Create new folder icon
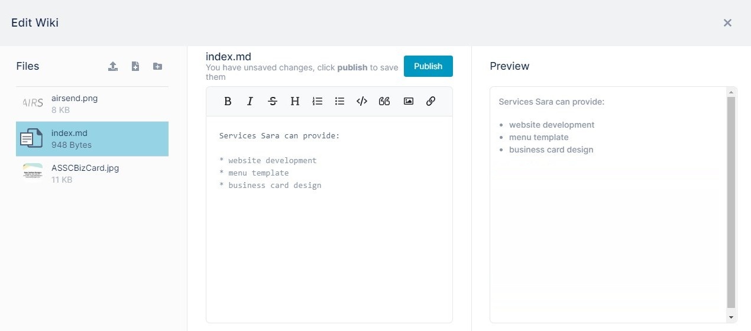The image size is (751, 331). (x=157, y=66)
